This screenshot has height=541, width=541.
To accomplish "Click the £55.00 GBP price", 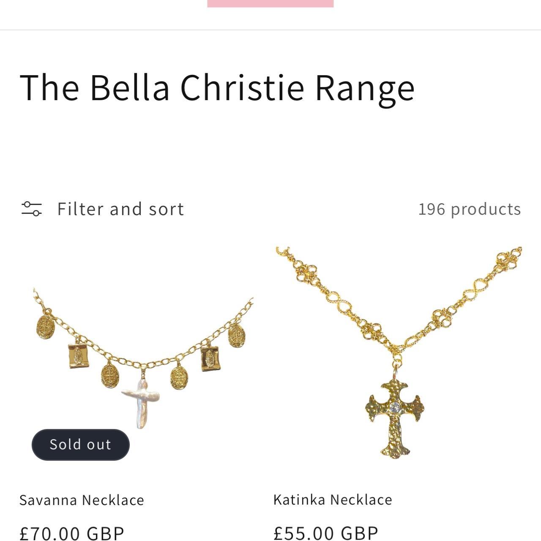I will 326,533.
